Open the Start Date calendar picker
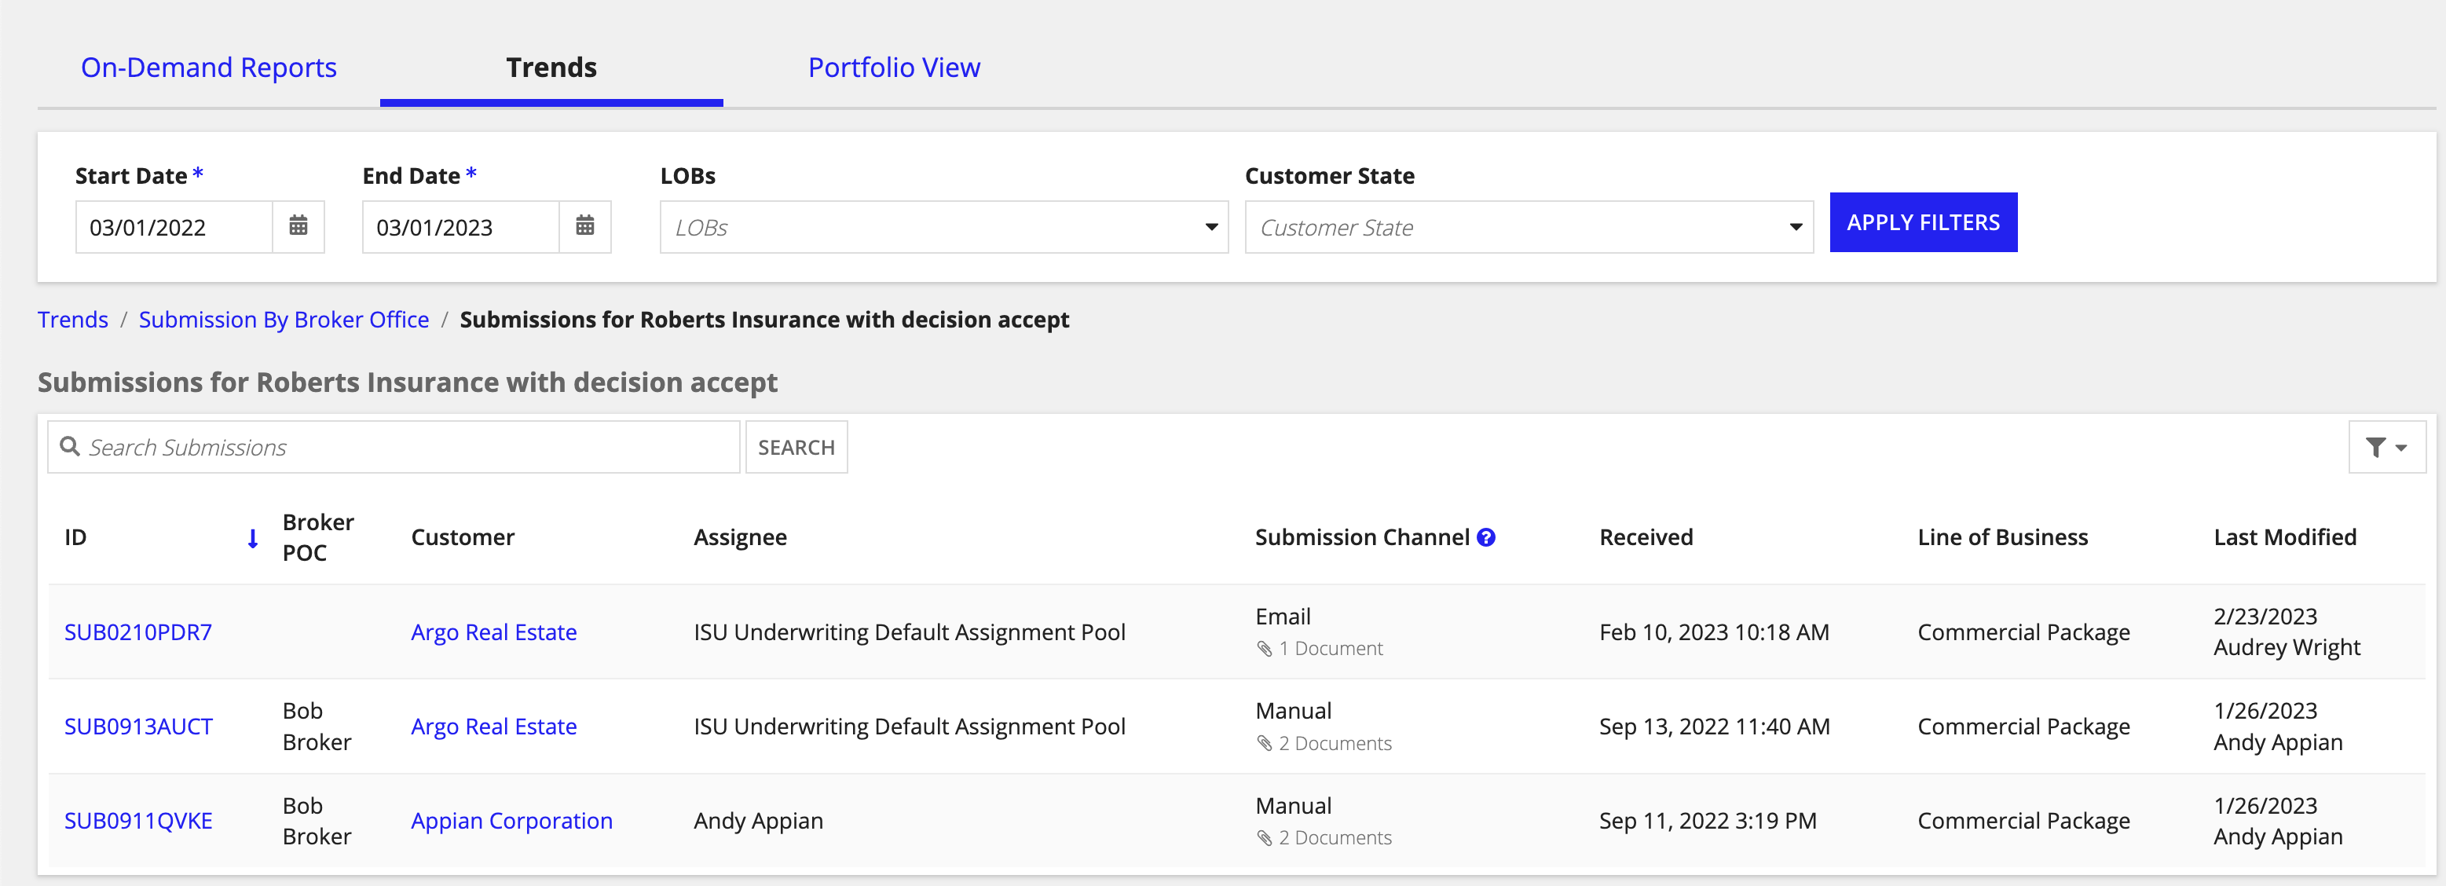This screenshot has width=2446, height=886. pos(298,226)
